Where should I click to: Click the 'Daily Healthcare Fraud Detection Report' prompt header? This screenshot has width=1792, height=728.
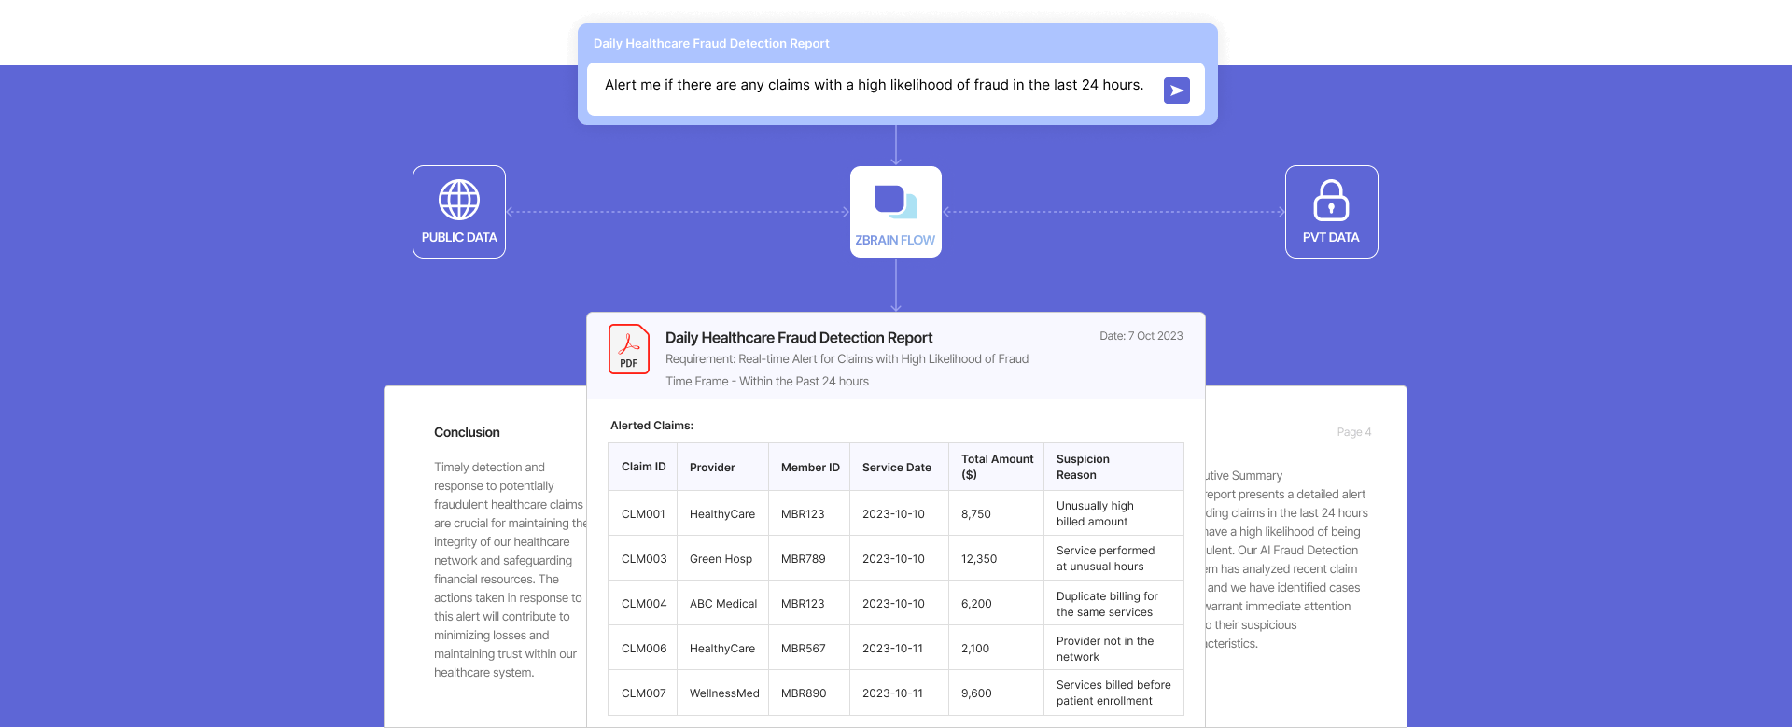tap(711, 43)
